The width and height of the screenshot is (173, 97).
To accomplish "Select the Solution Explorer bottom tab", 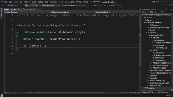I will 149,92.
